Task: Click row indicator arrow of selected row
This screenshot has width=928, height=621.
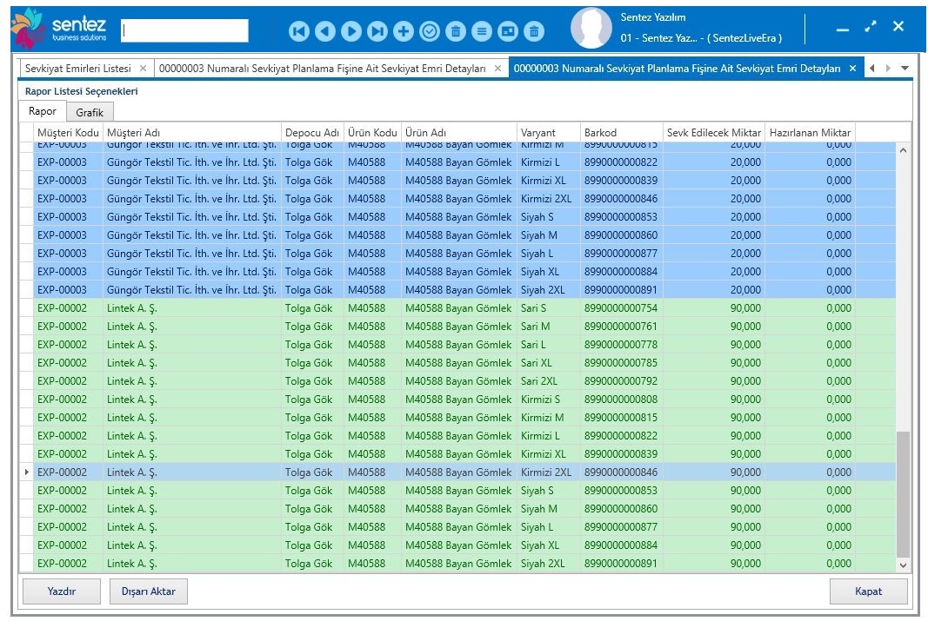Action: click(27, 472)
